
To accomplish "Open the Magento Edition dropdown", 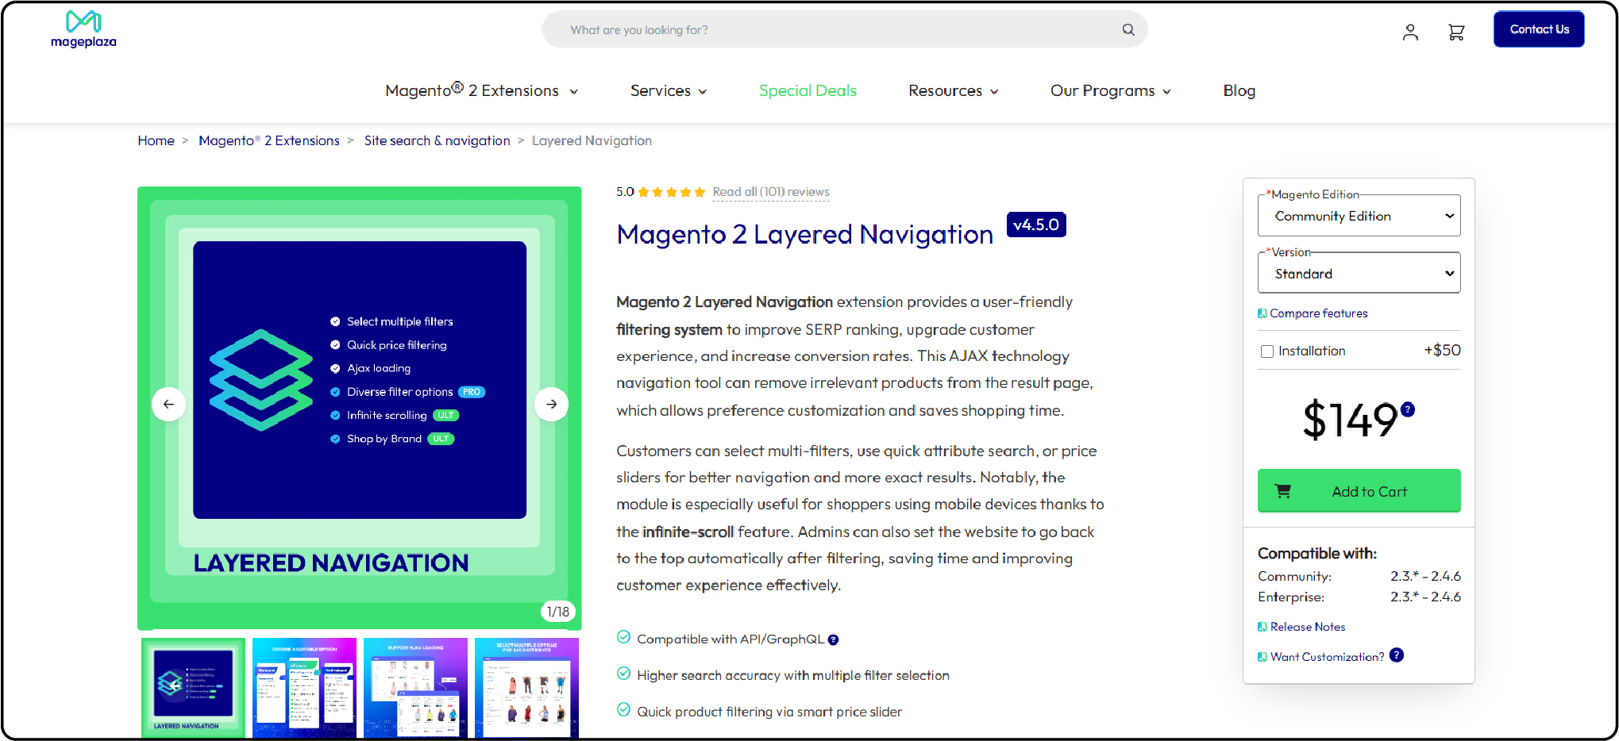I will click(1359, 216).
